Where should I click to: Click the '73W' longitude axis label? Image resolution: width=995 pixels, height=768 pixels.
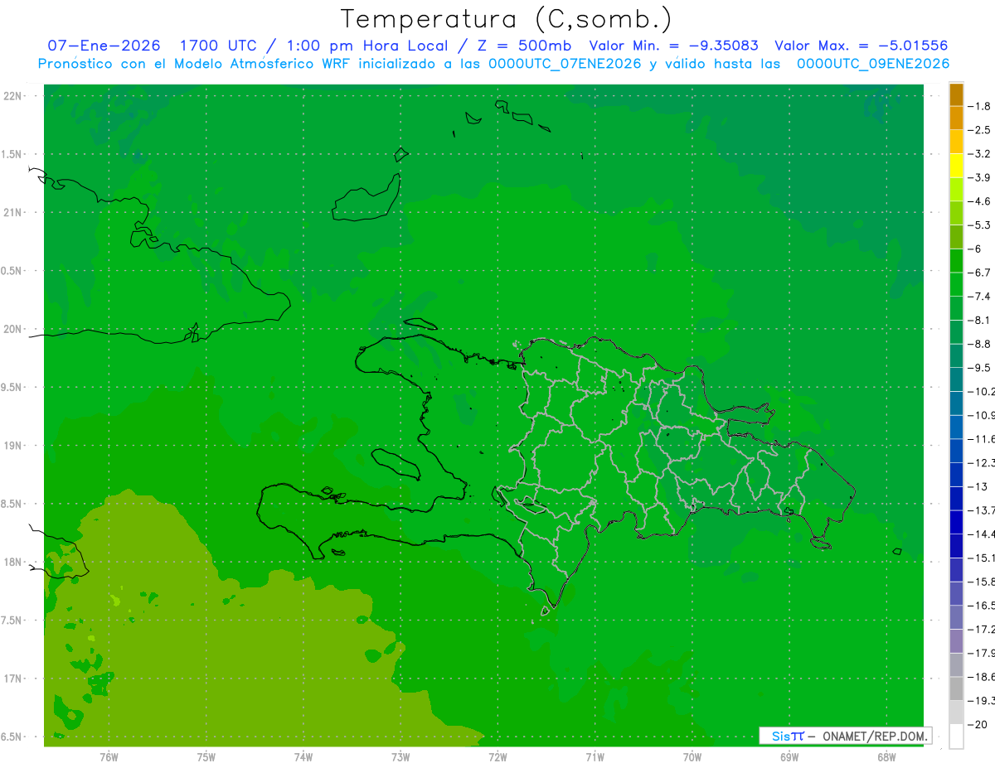400,757
